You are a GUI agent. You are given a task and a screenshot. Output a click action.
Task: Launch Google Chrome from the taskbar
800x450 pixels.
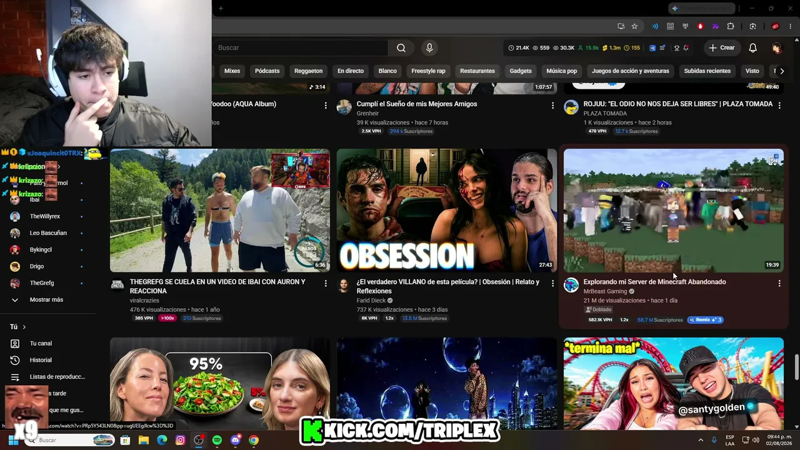[x=253, y=440]
